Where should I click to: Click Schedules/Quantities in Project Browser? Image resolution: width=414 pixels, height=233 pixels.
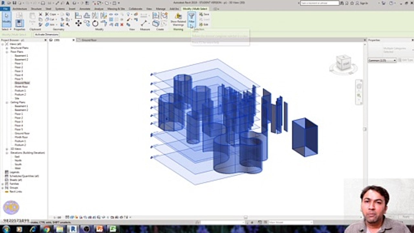(24, 176)
